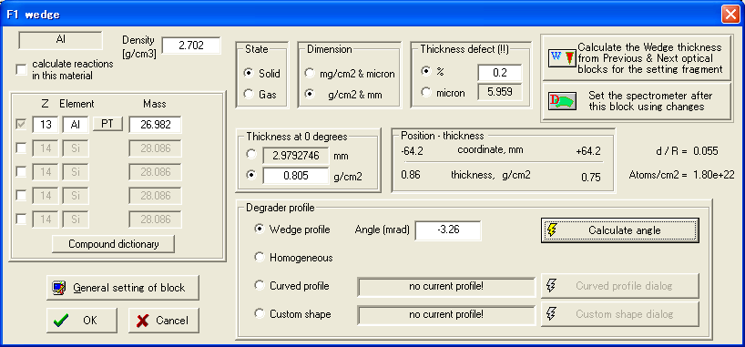Screen dimensions: 745x347
Task: Click the 0.805 g/cm2 thickness field
Action: 296,176
